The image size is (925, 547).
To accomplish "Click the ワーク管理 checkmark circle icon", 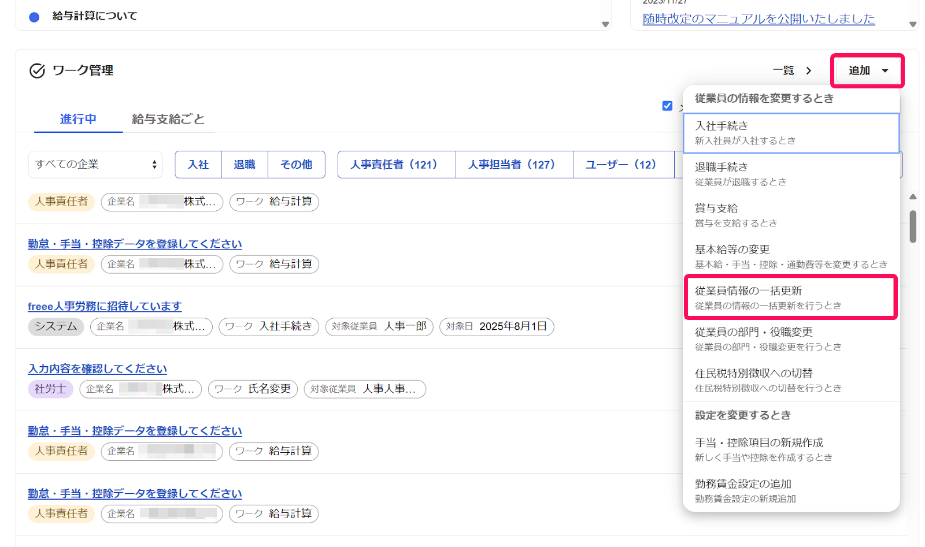I will [37, 70].
